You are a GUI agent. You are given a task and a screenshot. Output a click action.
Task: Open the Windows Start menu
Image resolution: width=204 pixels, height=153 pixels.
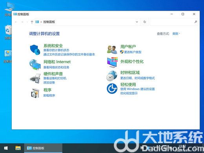coord(6,148)
